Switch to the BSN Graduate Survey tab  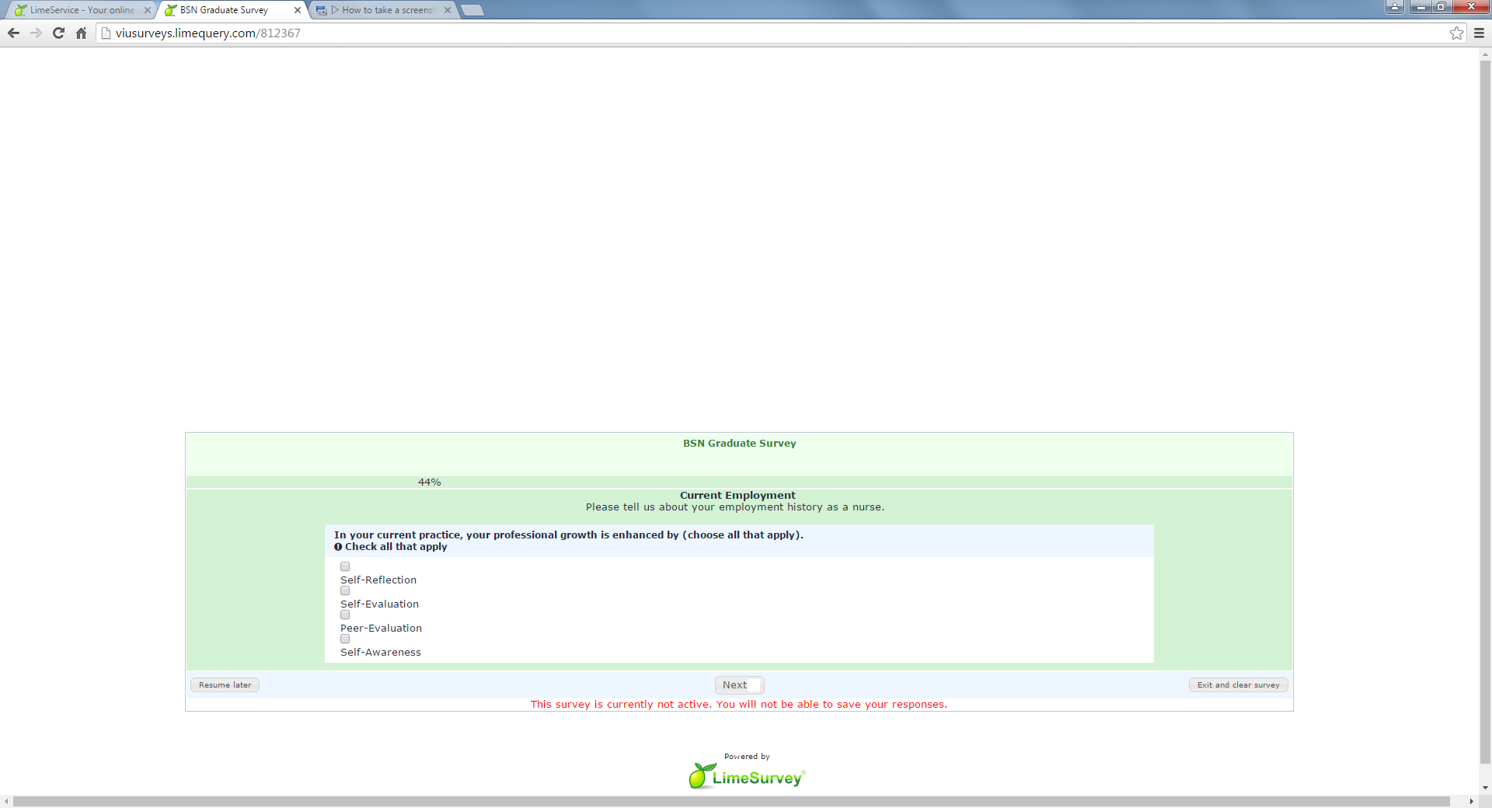tap(231, 10)
